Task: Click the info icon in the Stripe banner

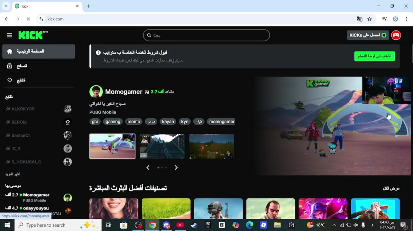Action: pos(98,53)
